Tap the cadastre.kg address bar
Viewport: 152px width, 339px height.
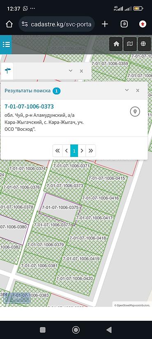(x=57, y=24)
